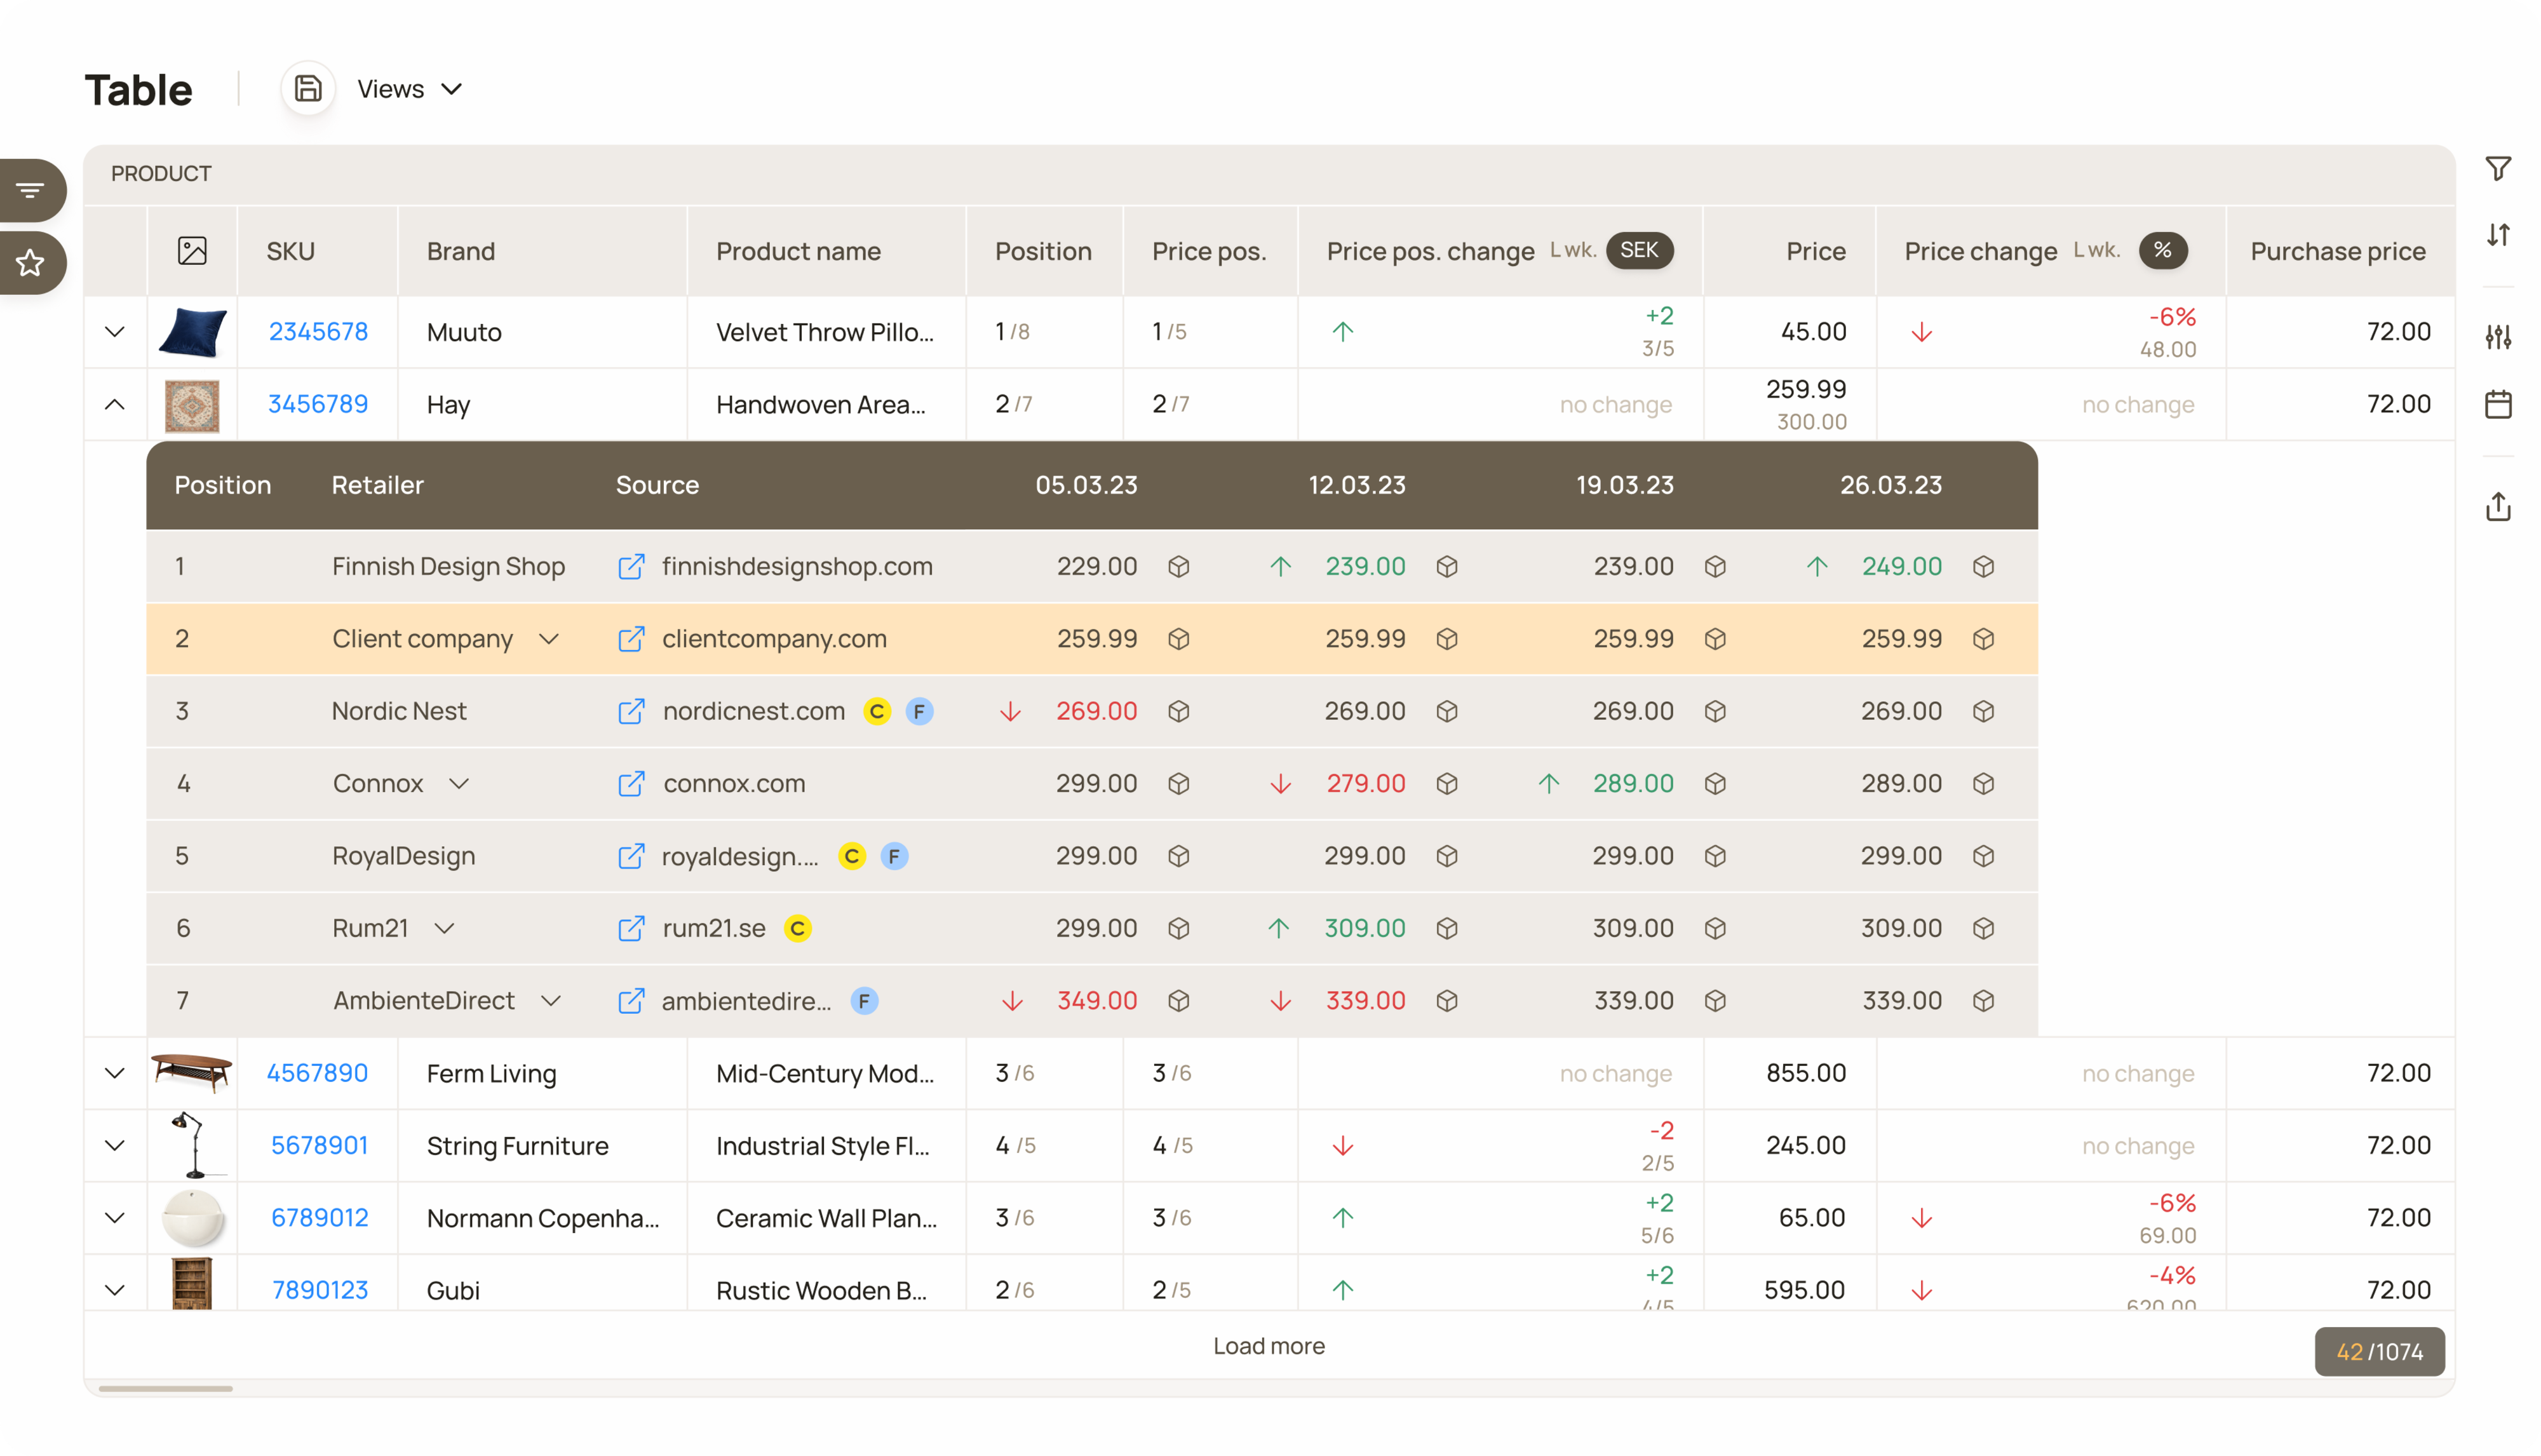Expand the Rum21 retailer dropdown
The height and width of the screenshot is (1456, 2541).
[445, 928]
